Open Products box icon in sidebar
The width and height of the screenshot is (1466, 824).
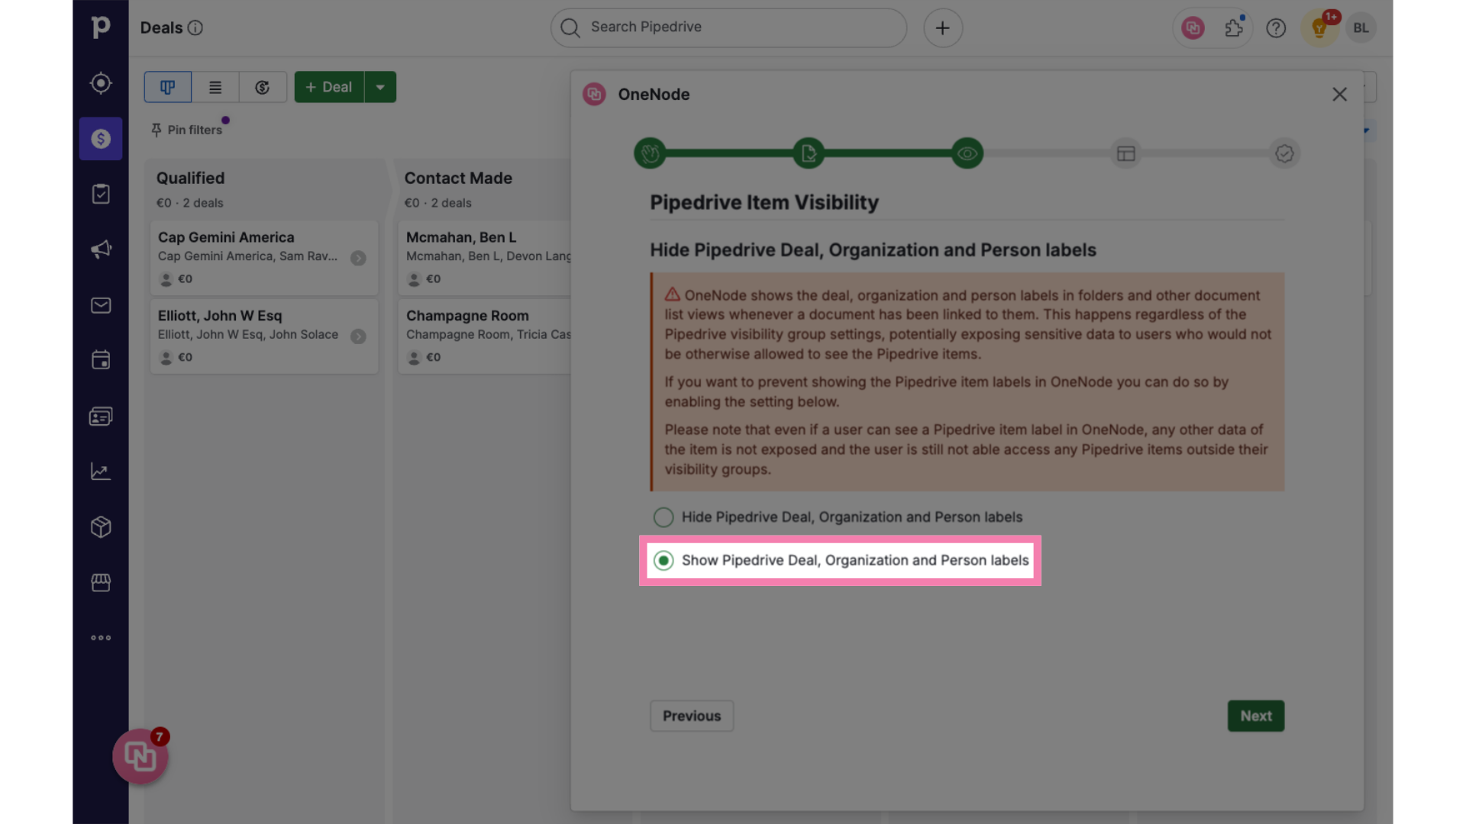(x=101, y=527)
